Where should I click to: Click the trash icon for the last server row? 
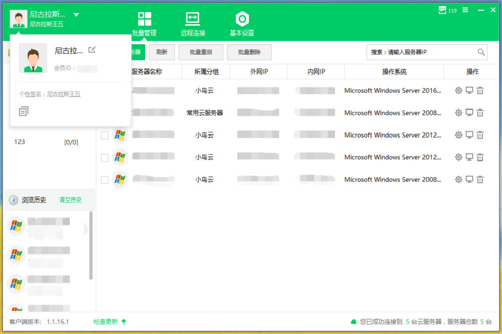480,180
